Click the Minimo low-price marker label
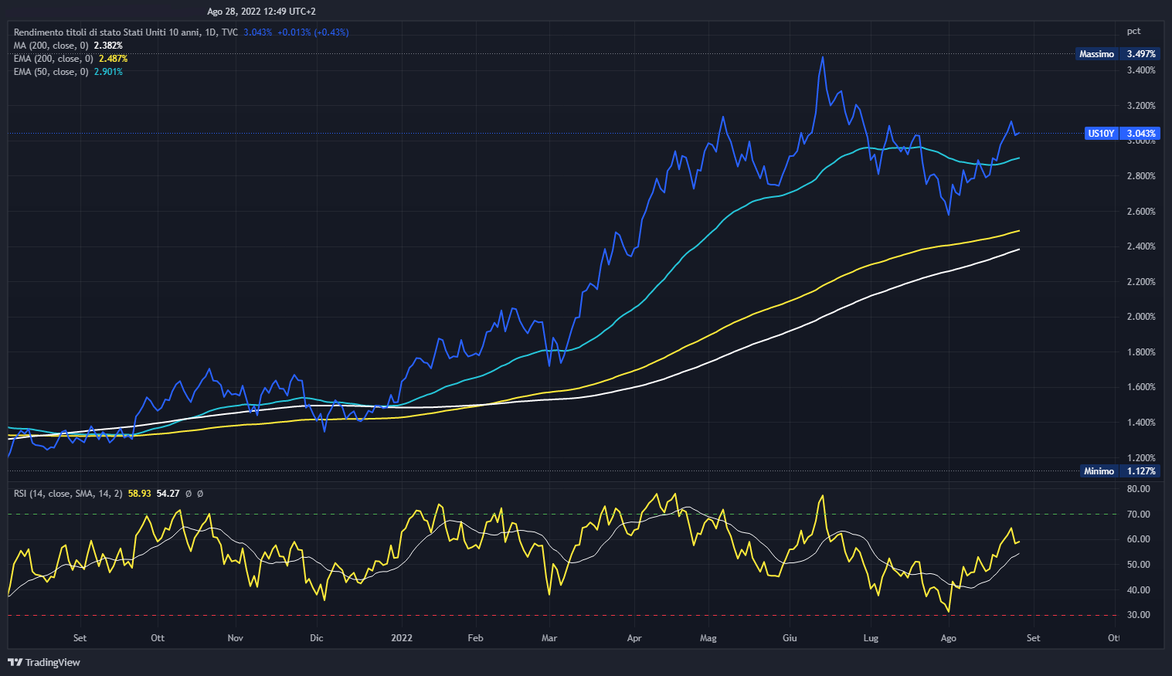Viewport: 1172px width, 676px height. (1099, 471)
